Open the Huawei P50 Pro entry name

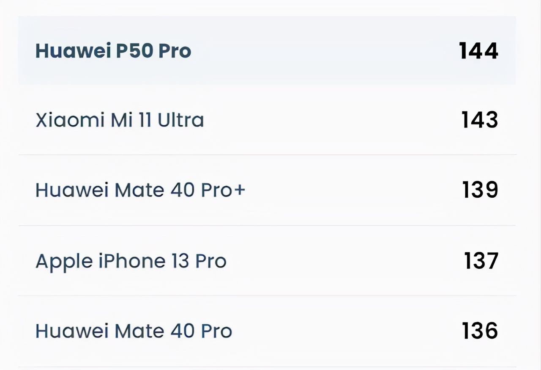[x=113, y=51]
